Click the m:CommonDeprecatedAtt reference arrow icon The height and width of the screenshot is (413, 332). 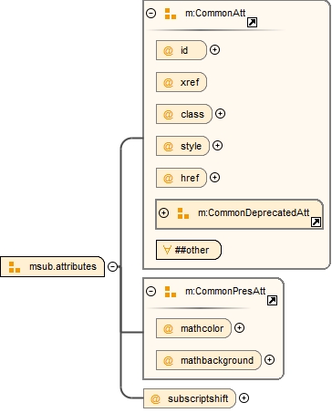click(316, 222)
